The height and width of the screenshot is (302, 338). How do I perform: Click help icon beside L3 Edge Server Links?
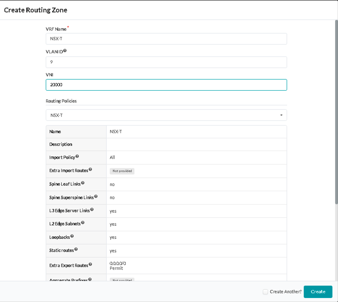point(92,210)
